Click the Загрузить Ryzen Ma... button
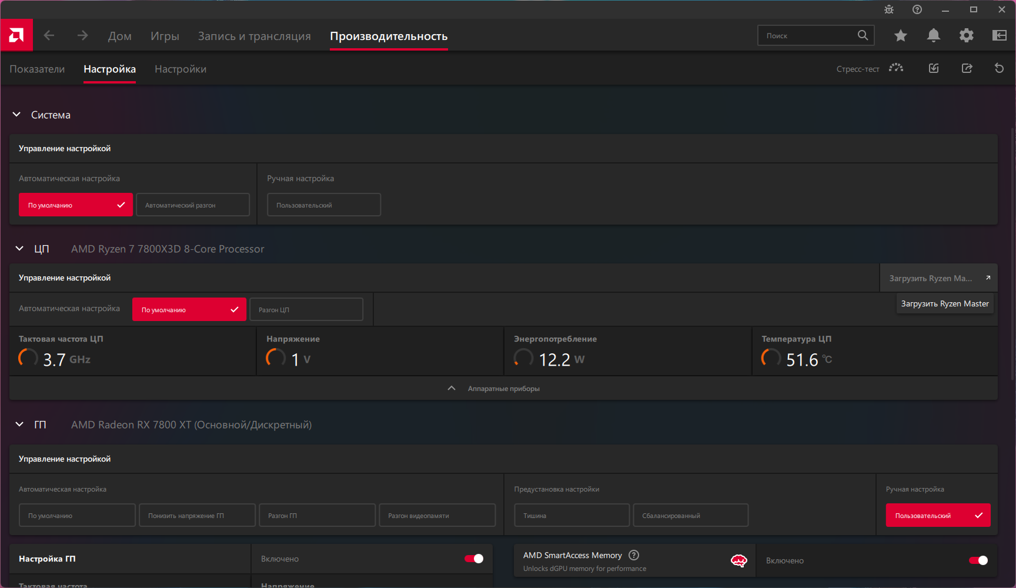 coord(939,278)
